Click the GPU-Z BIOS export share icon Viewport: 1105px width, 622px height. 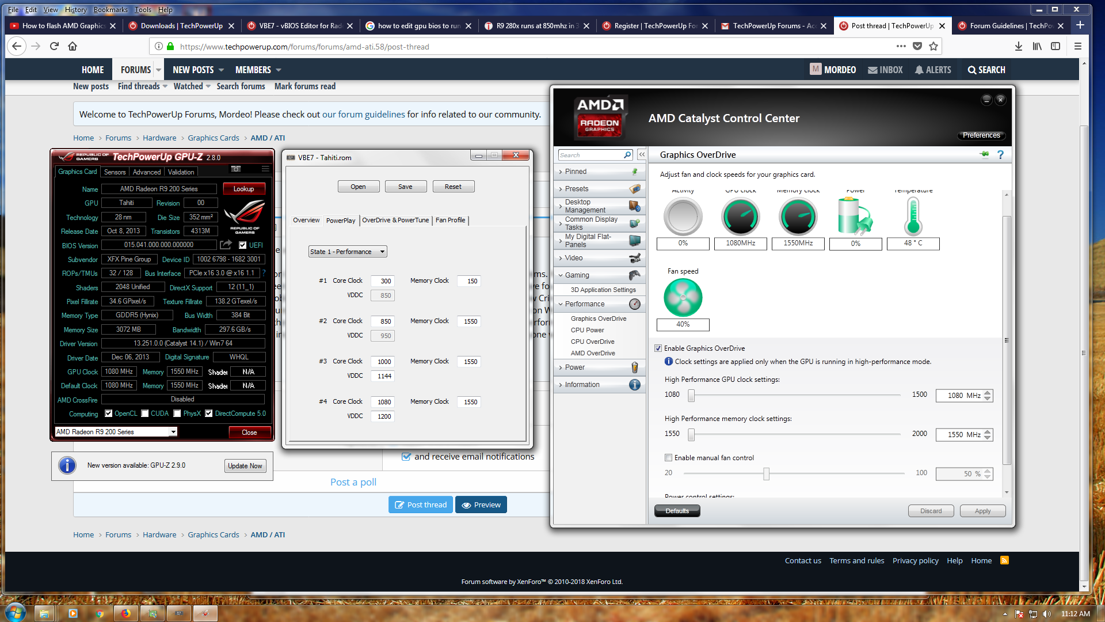226,245
